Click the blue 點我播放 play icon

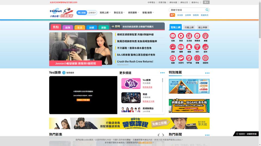coord(64,73)
